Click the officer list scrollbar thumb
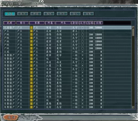This screenshot has height=121, width=138. point(133,32)
